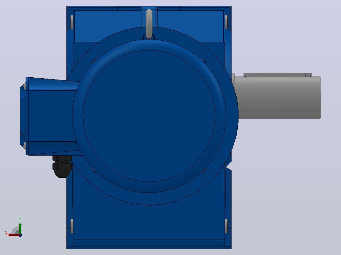The image size is (341, 255).
Task: Click the center of the round blue cover
Action: tap(149, 116)
